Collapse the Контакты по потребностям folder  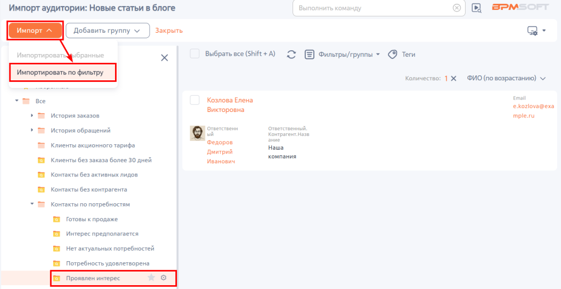pos(32,204)
